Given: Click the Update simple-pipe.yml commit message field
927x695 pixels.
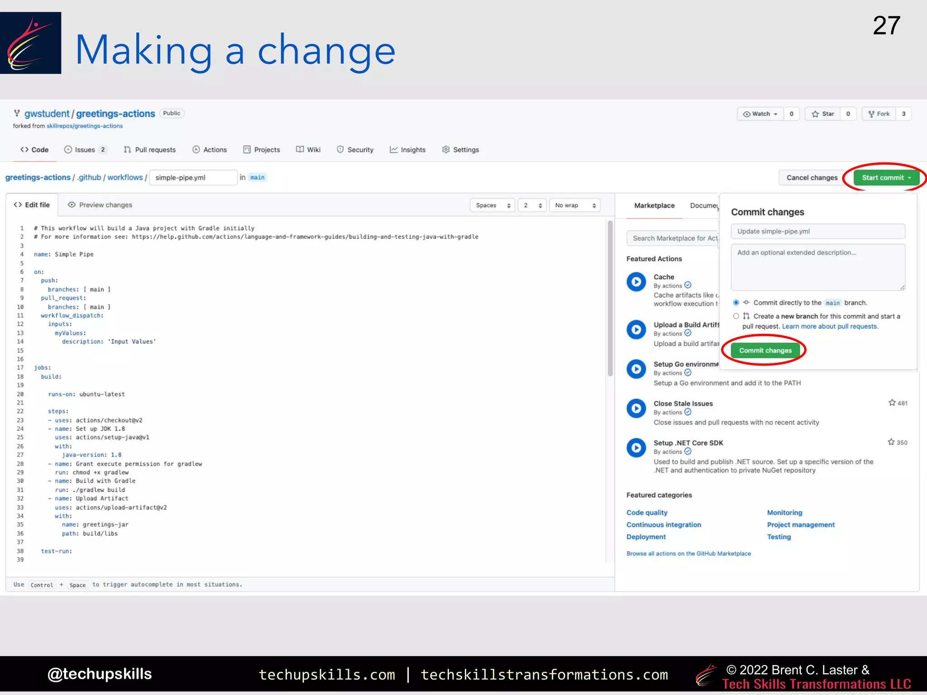Looking at the screenshot, I should click(818, 231).
